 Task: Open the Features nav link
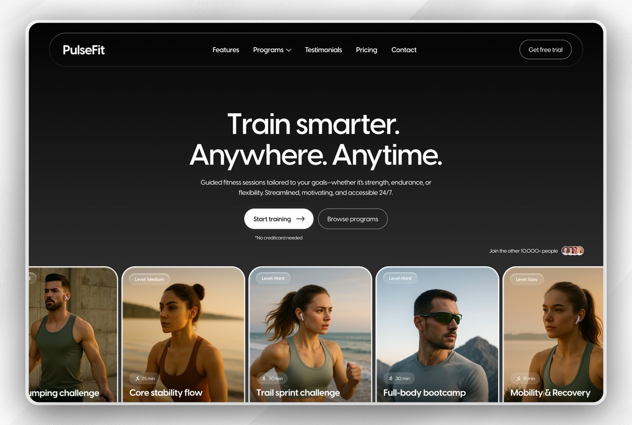point(226,50)
